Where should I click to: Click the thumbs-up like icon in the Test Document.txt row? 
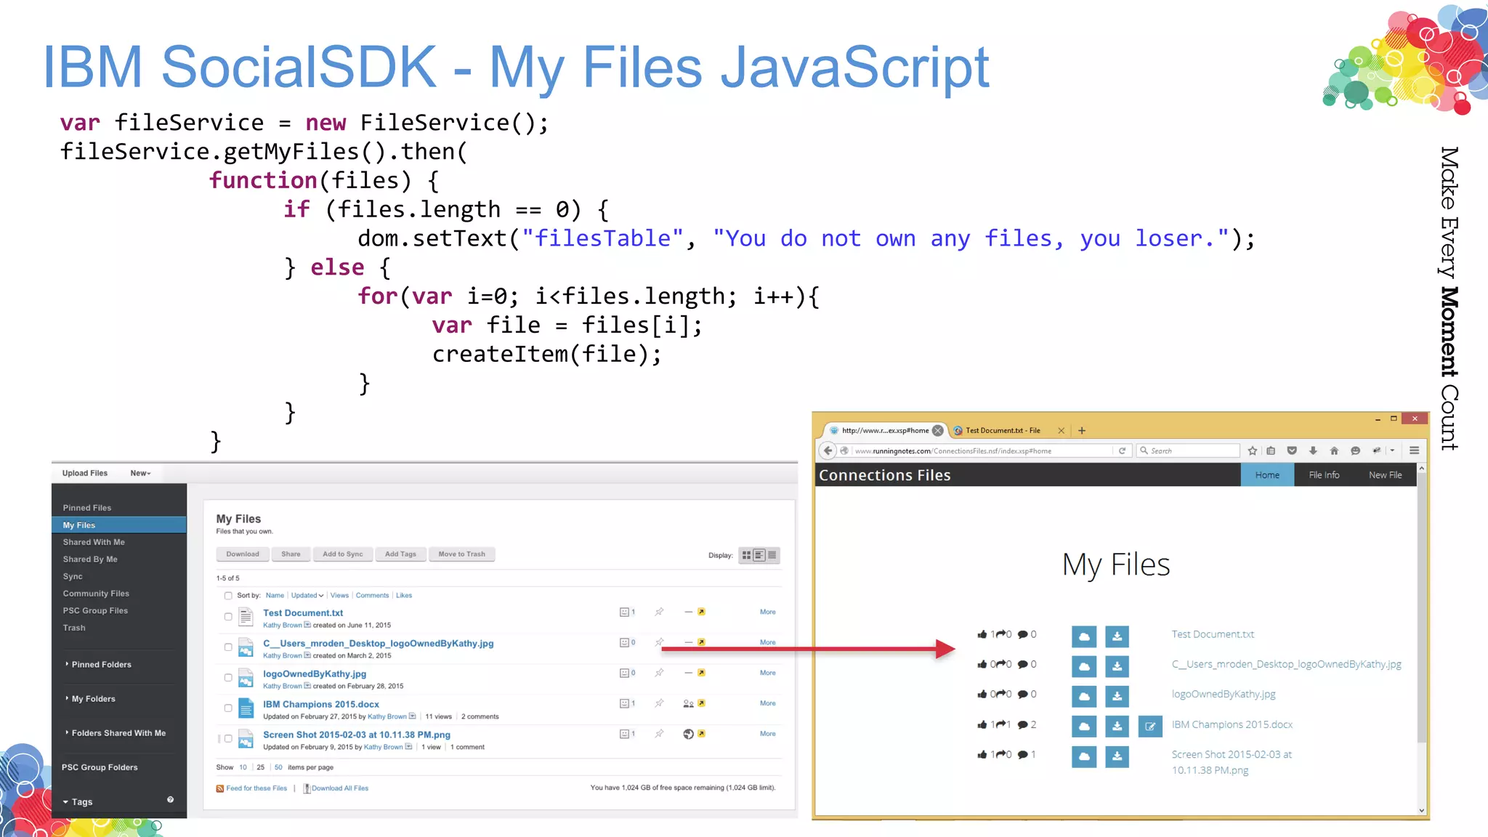[982, 634]
